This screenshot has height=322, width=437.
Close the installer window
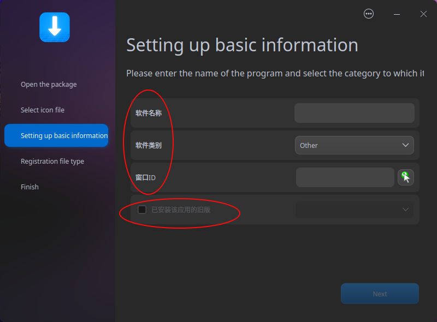(x=423, y=14)
